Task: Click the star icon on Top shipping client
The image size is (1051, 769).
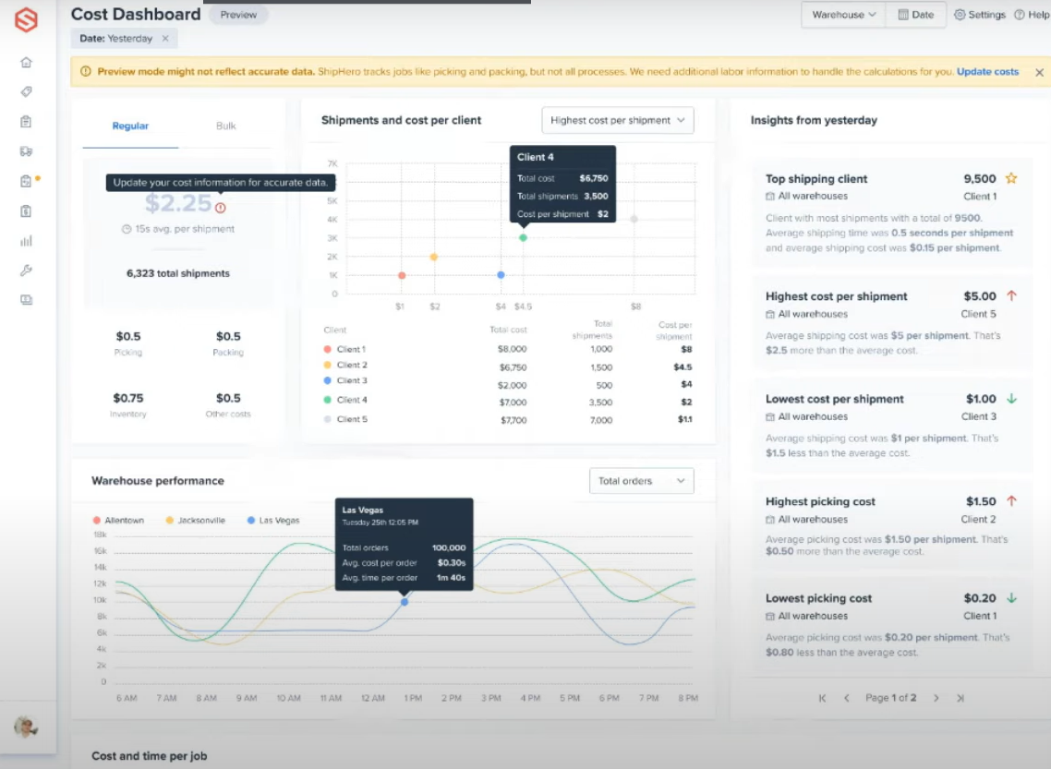Action: pyautogui.click(x=1011, y=178)
